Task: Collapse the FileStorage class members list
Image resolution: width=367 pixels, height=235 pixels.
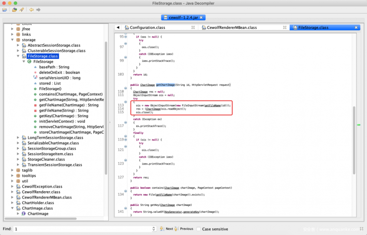Action: point(23,61)
